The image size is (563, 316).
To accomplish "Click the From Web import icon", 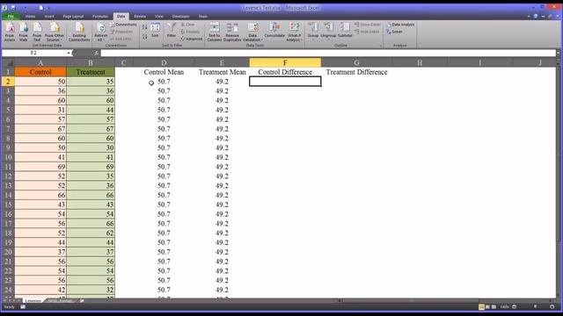I will click(24, 32).
